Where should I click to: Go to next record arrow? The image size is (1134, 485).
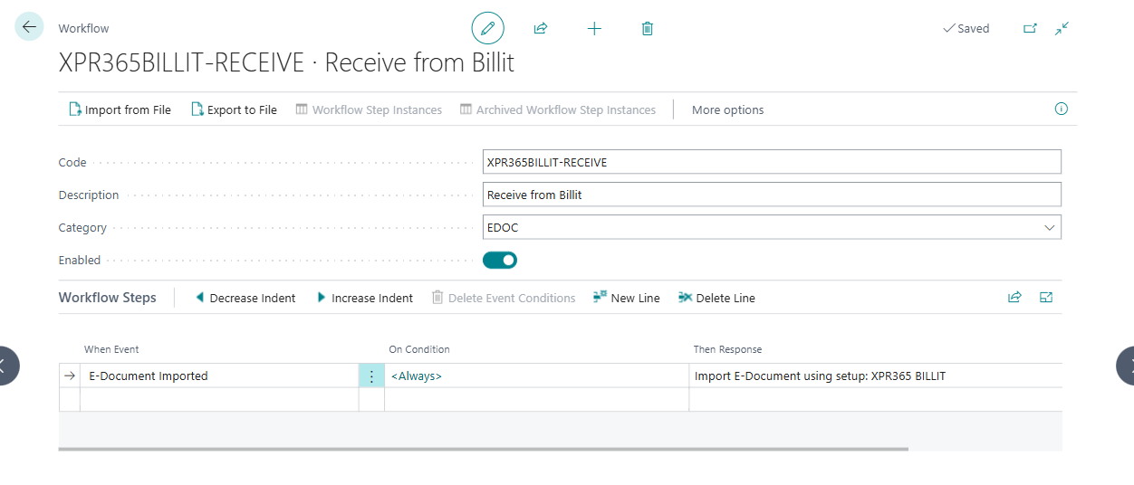click(1124, 366)
